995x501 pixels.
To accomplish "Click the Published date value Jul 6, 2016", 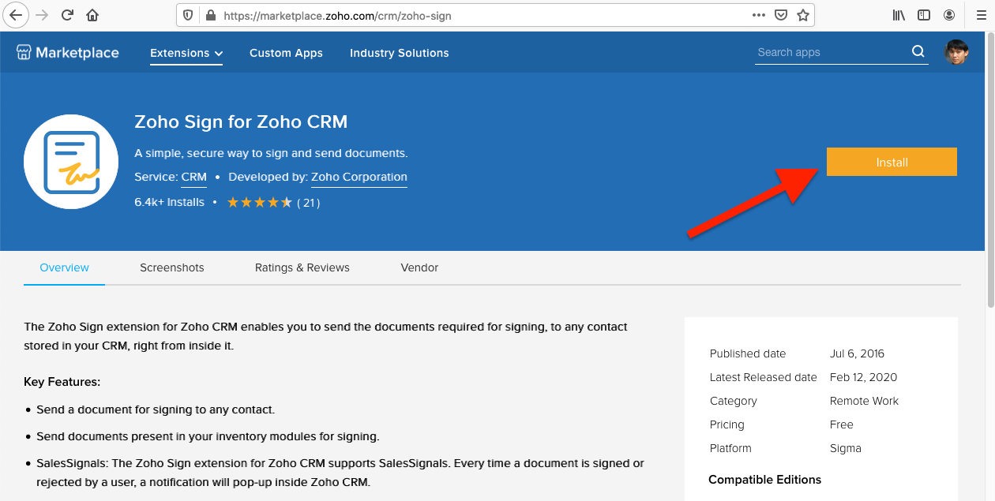I will point(857,353).
